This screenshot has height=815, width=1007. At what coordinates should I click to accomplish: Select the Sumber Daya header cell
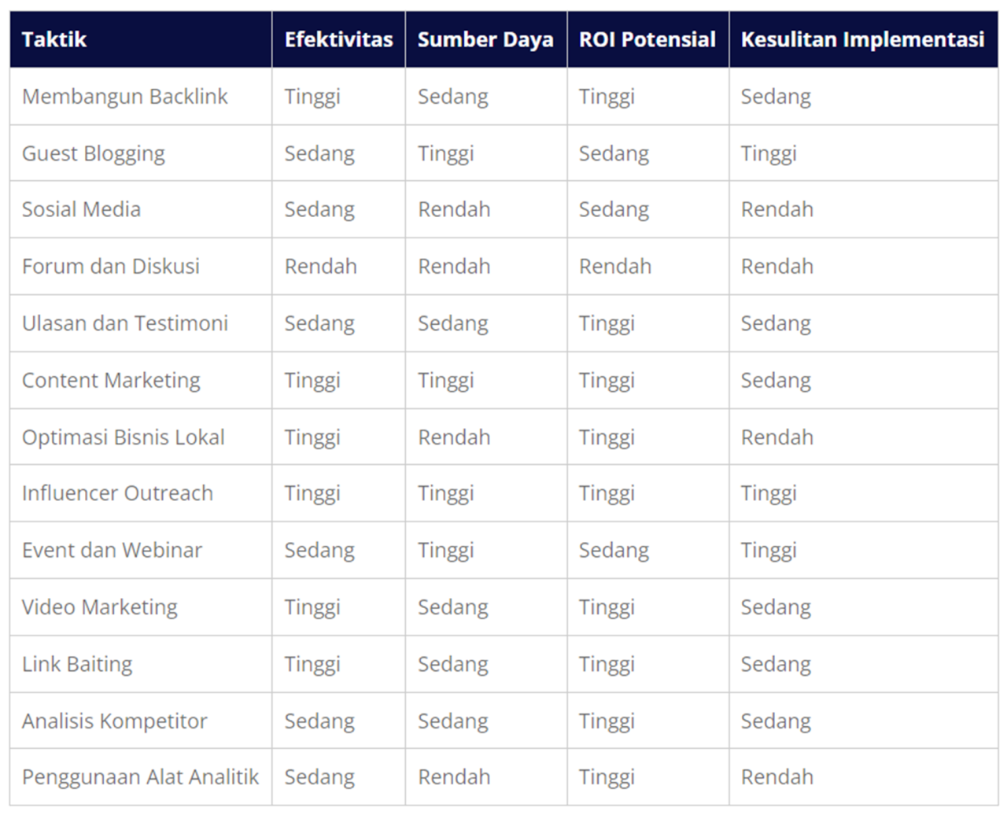point(485,39)
